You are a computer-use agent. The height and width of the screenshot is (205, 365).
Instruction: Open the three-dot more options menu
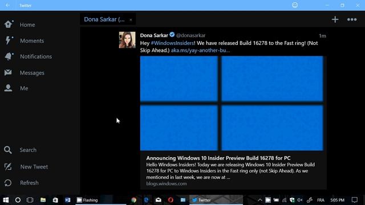tap(352, 19)
